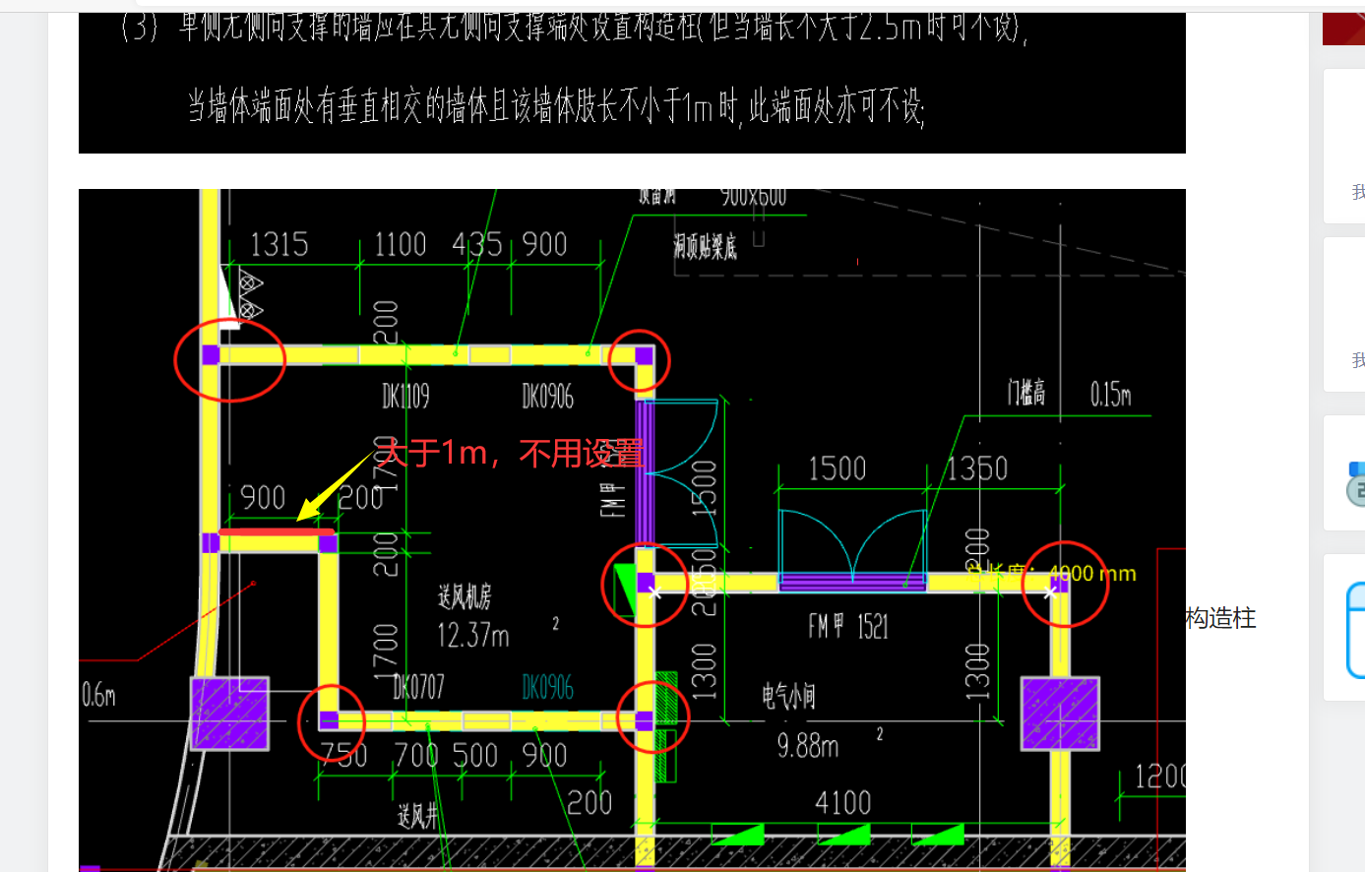Image resolution: width=1365 pixels, height=872 pixels.
Task: Click the 0.15m threshold height value
Action: pyautogui.click(x=1110, y=395)
